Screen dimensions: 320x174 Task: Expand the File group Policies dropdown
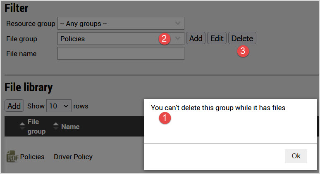[x=120, y=39]
